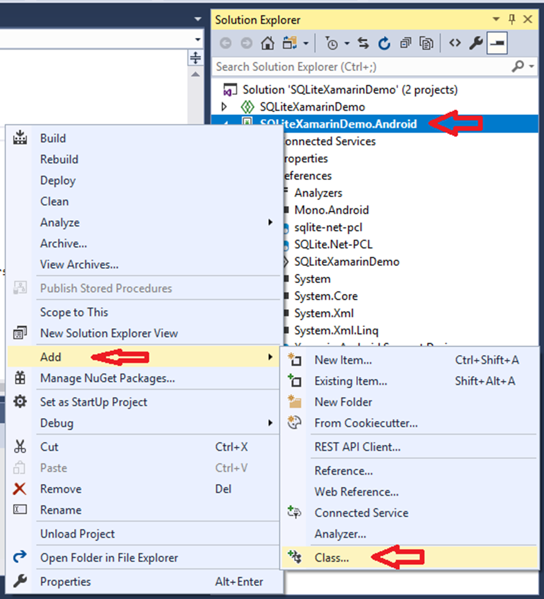Open Manage NuGet Packages...
The height and width of the screenshot is (599, 544).
coord(143,378)
